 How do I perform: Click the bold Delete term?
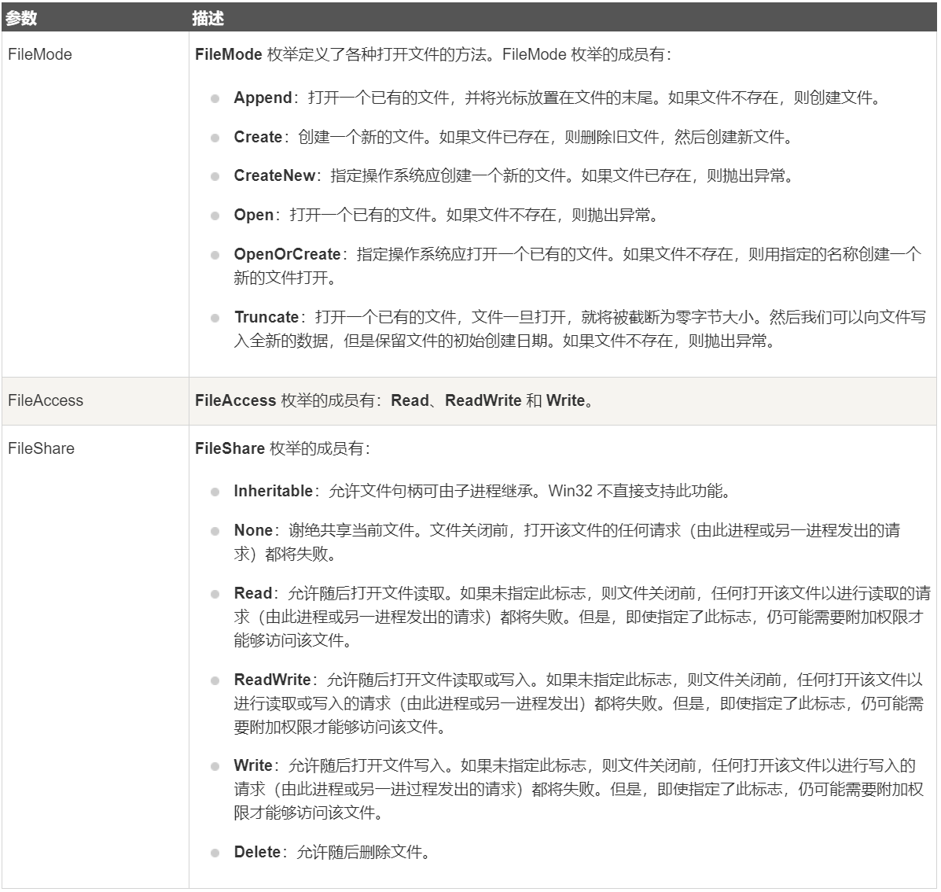(x=257, y=853)
